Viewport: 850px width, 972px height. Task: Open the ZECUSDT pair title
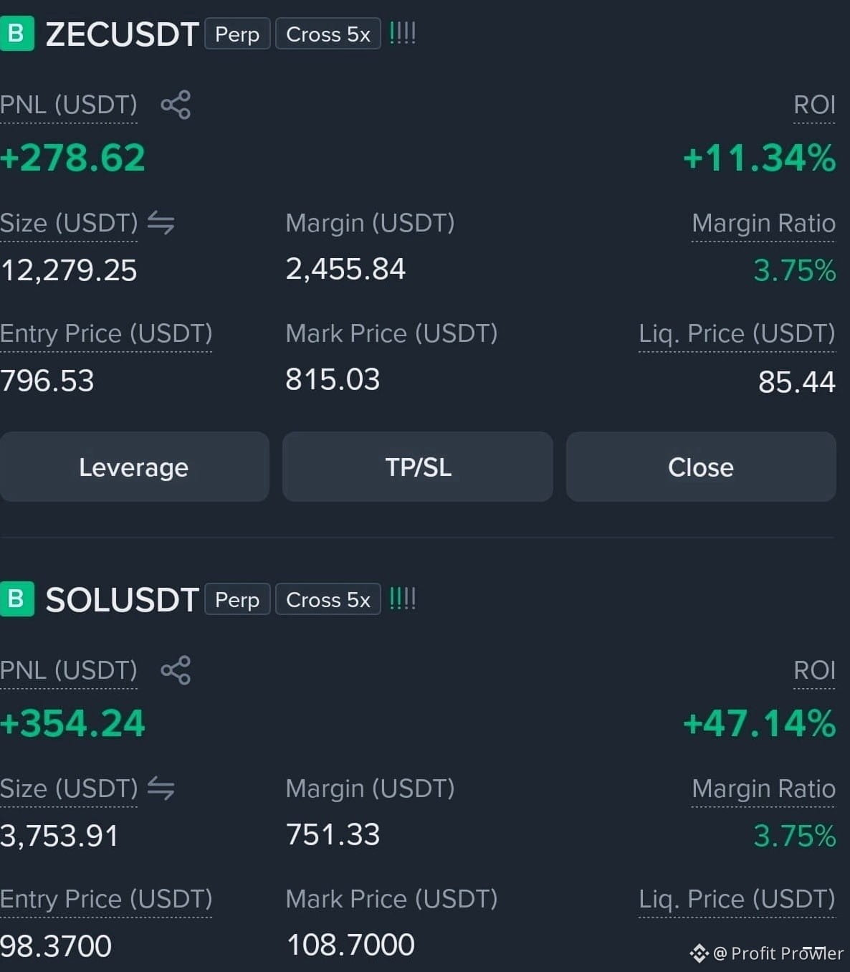coord(122,34)
